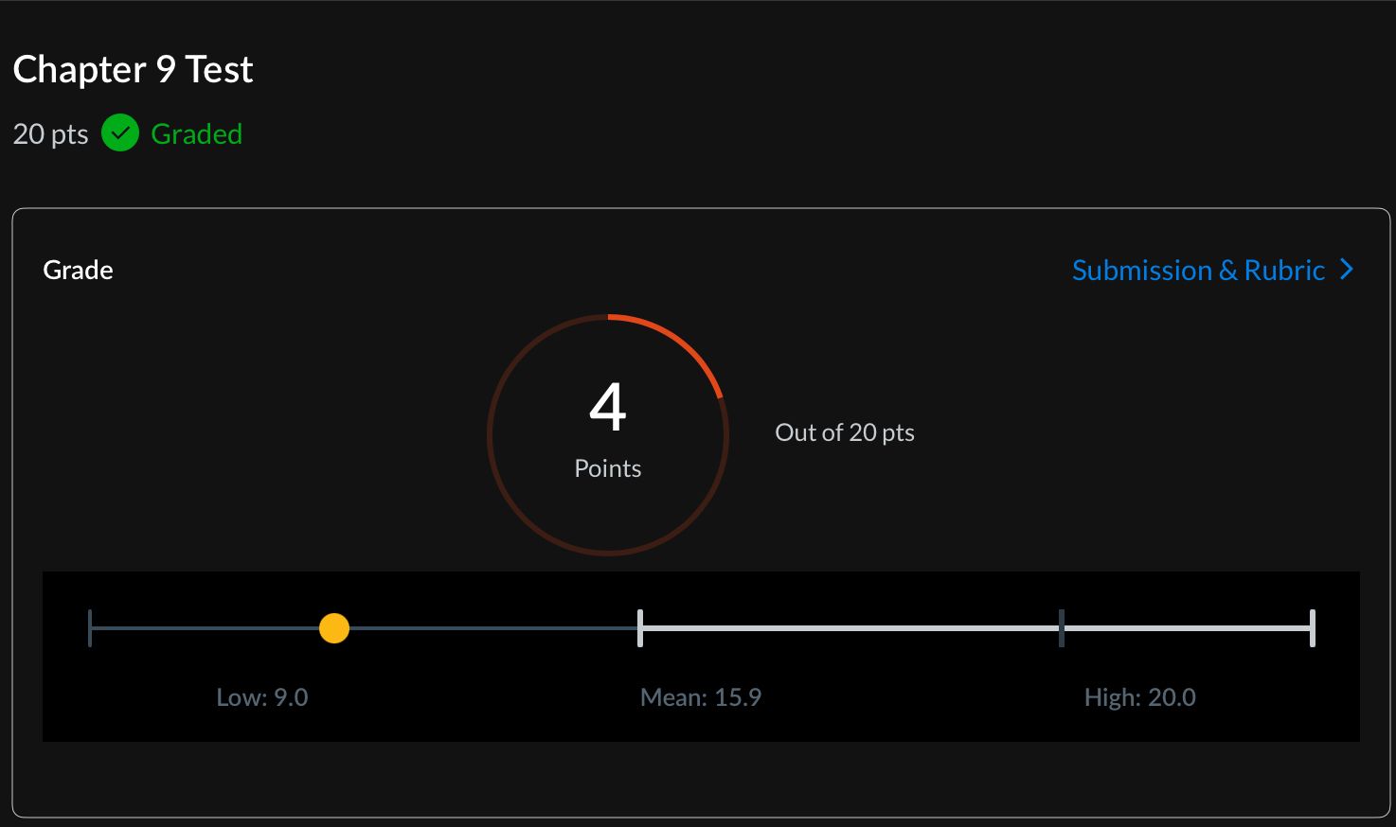Click the green Graded checkmark icon
1396x827 pixels.
120,133
